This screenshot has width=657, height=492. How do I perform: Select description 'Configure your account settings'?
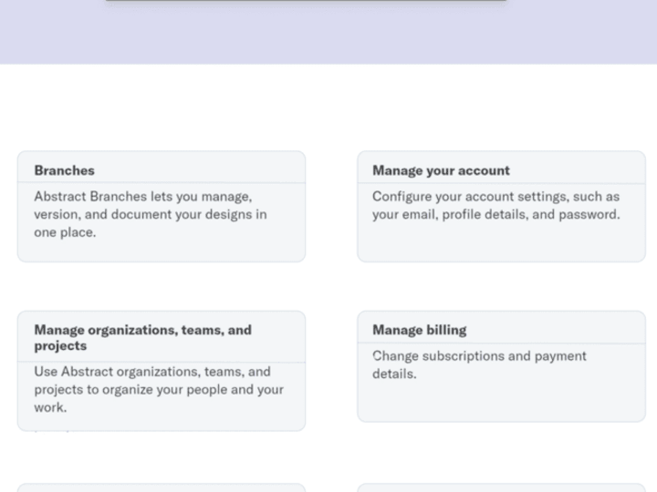(469, 196)
